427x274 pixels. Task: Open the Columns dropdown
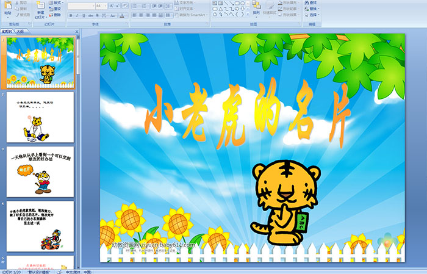[169, 15]
